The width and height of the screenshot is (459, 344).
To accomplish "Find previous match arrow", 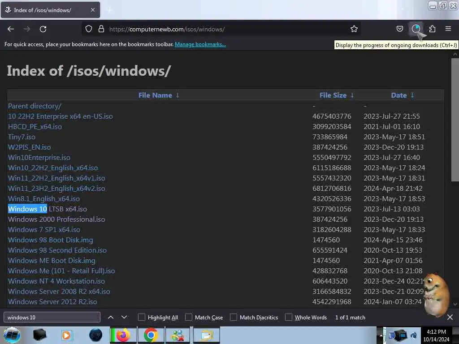I will (x=111, y=317).
